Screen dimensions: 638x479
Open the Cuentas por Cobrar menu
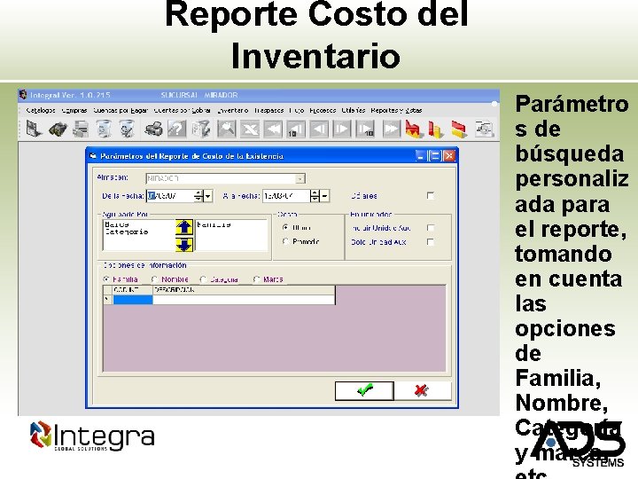coord(183,110)
